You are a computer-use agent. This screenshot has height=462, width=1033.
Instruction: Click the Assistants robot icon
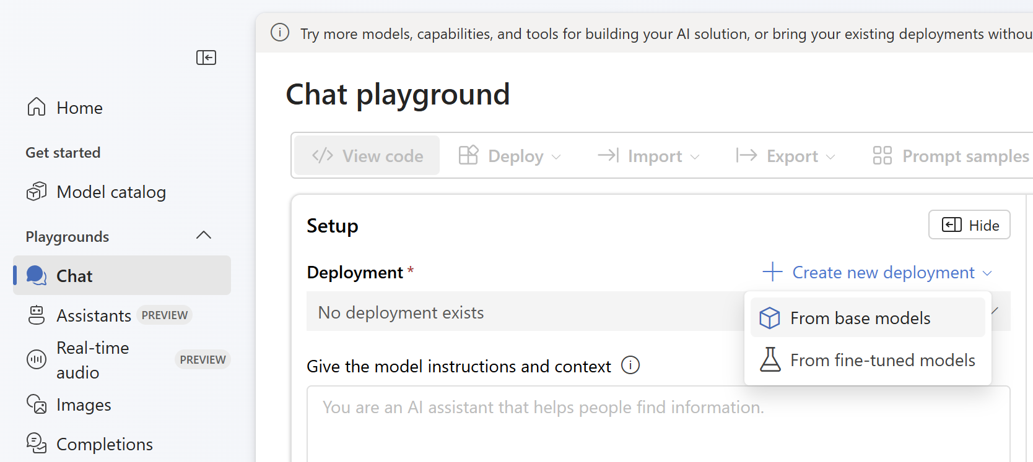tap(37, 315)
